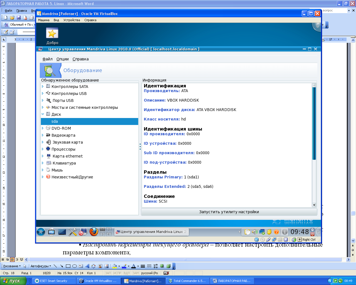
Task: Open the Файл menu in Mandriva Control Center
Action: click(48, 59)
